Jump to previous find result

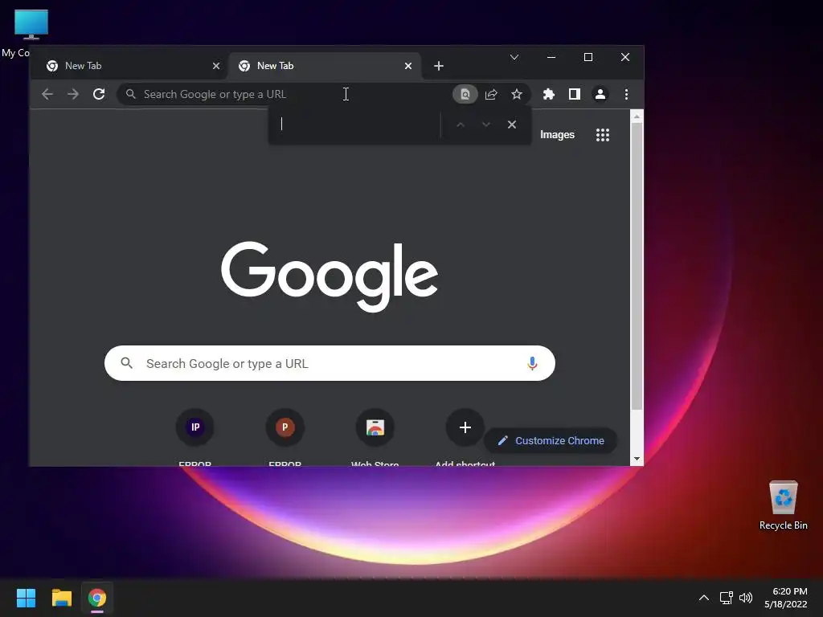(x=461, y=125)
